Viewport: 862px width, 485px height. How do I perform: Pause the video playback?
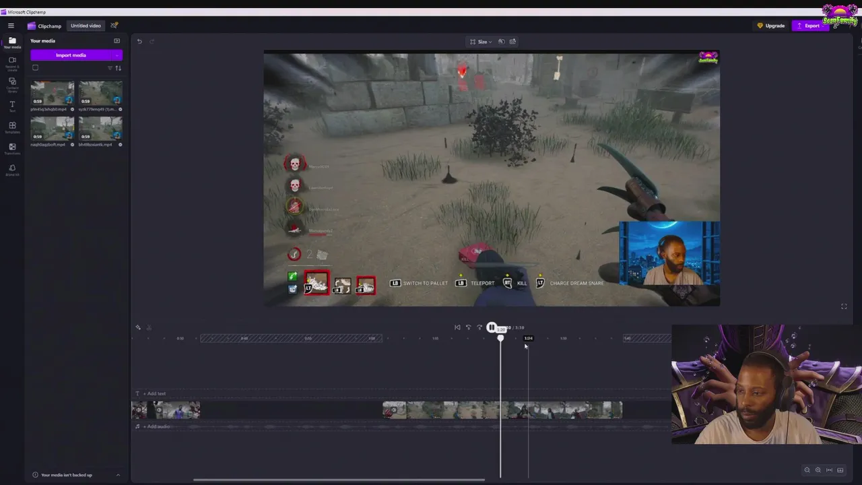pos(492,327)
